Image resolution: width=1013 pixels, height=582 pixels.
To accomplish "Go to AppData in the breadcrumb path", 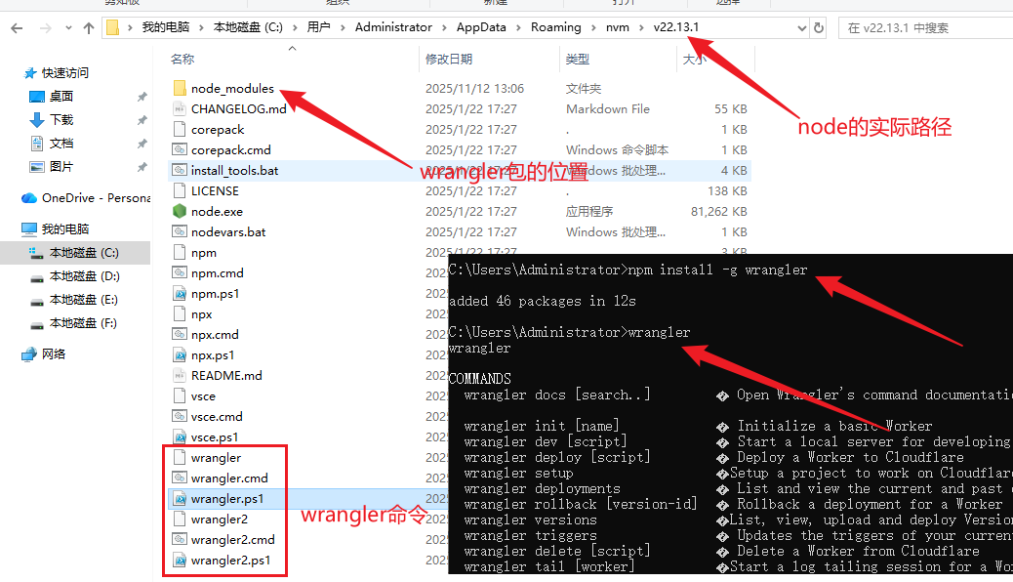I will coord(481,27).
